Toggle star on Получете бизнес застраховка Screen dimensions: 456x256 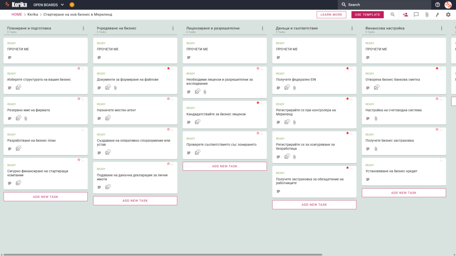pyautogui.click(x=437, y=129)
